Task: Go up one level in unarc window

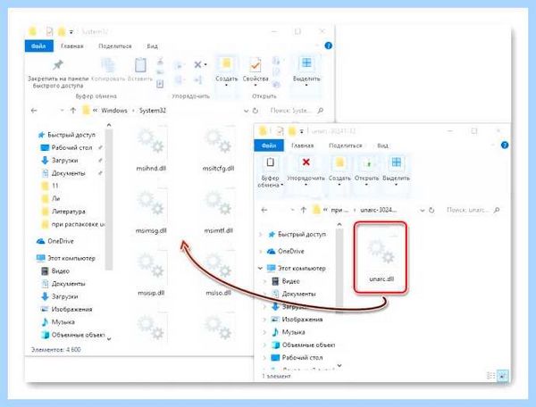Action: 303,210
